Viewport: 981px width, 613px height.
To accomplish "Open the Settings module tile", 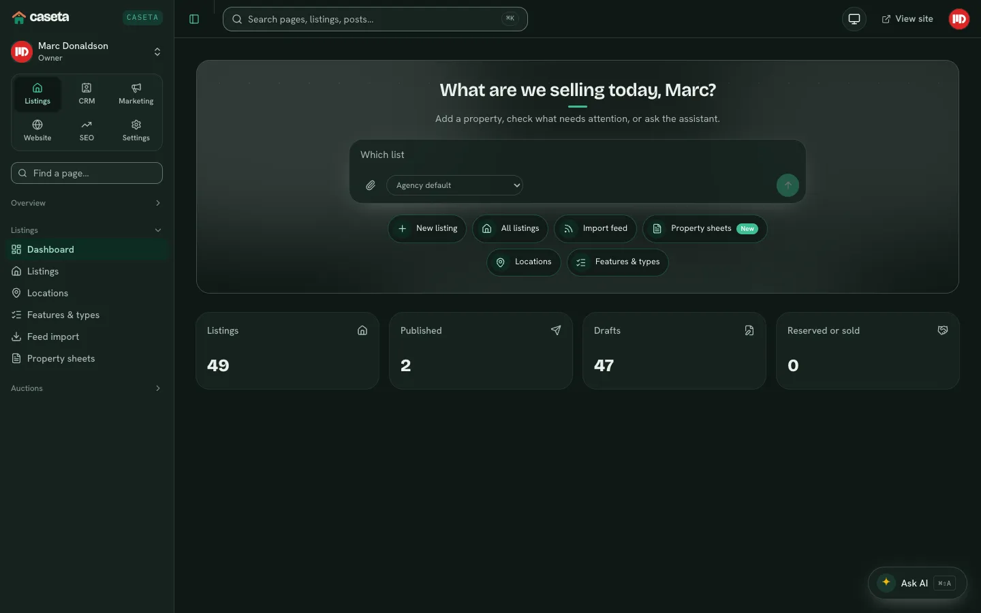I will 136,131.
